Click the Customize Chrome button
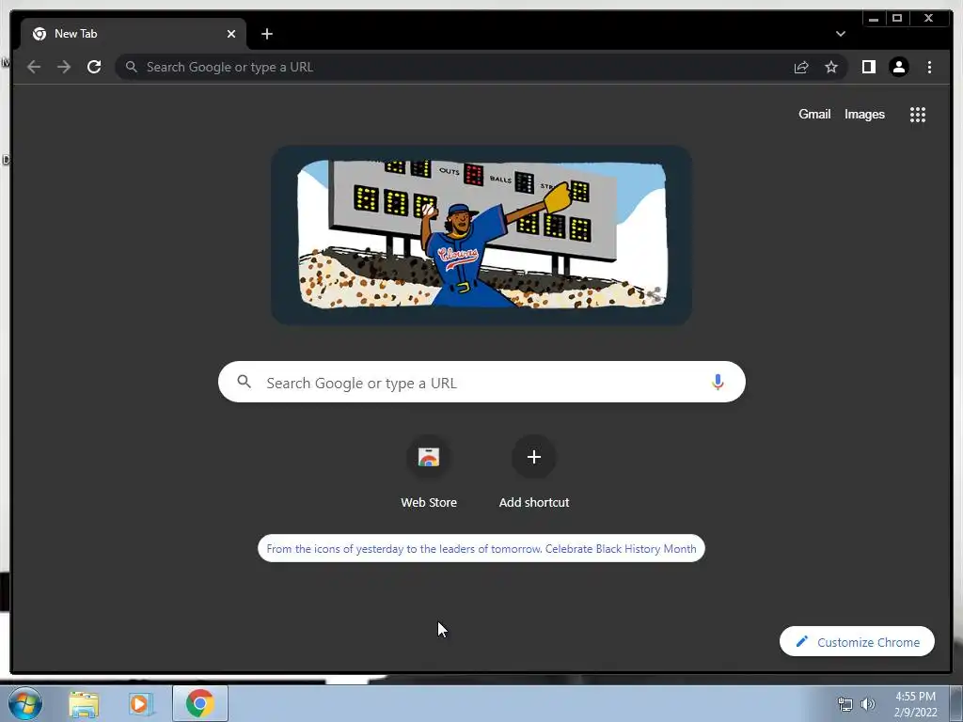This screenshot has width=963, height=722. point(857,641)
